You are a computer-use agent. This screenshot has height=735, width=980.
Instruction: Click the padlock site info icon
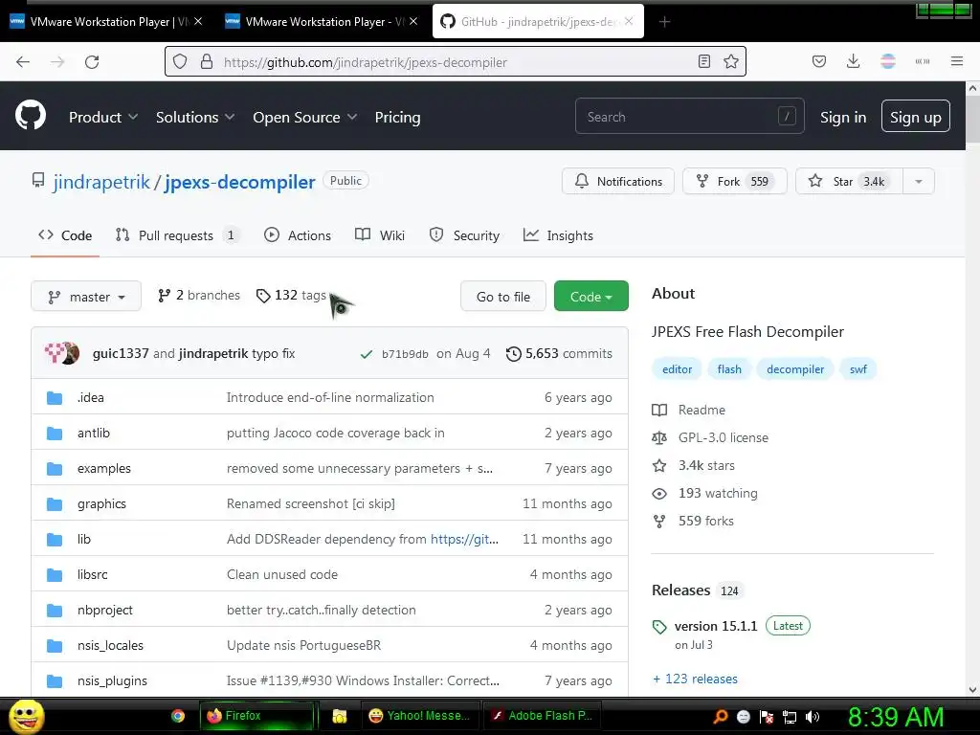207,62
